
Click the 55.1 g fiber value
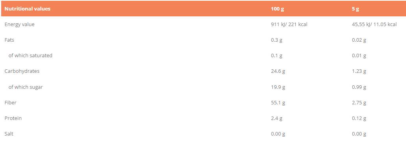point(278,103)
